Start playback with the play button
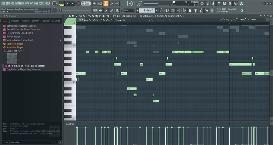 point(67,3)
